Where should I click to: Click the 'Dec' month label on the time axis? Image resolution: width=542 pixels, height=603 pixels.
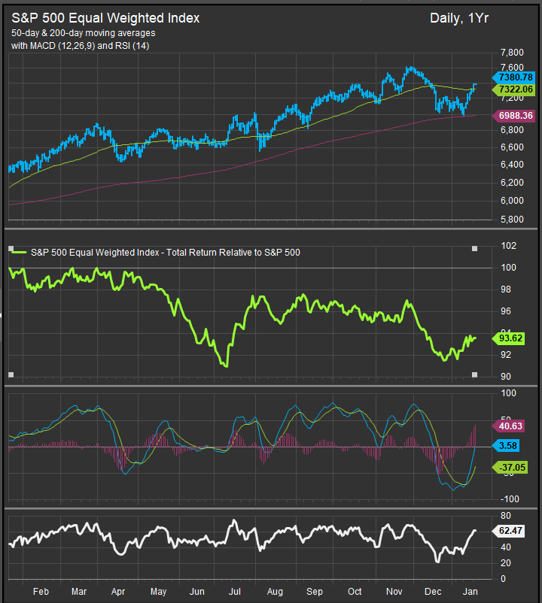point(433,592)
